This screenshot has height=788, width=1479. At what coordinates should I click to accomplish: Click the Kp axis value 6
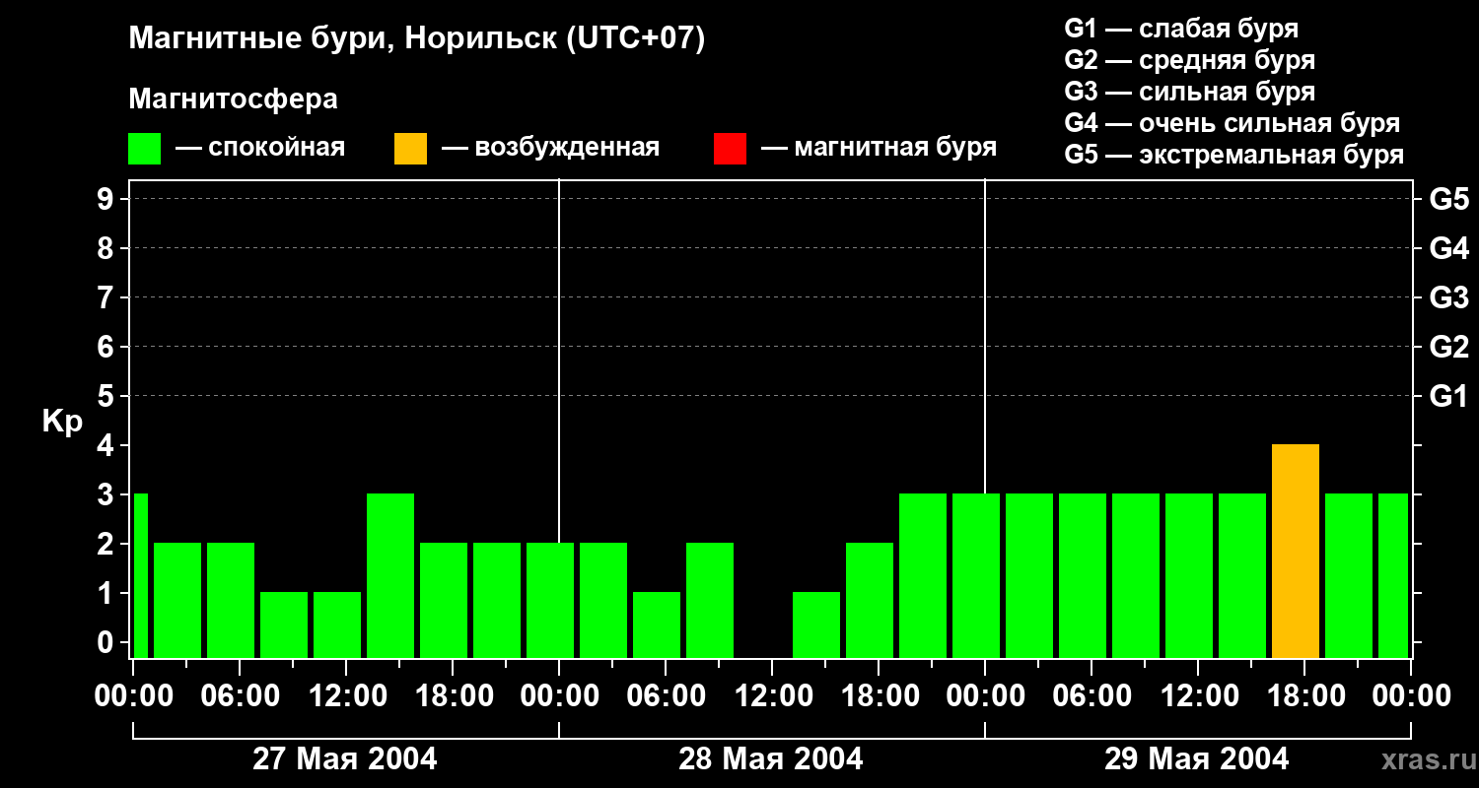pyautogui.click(x=107, y=347)
